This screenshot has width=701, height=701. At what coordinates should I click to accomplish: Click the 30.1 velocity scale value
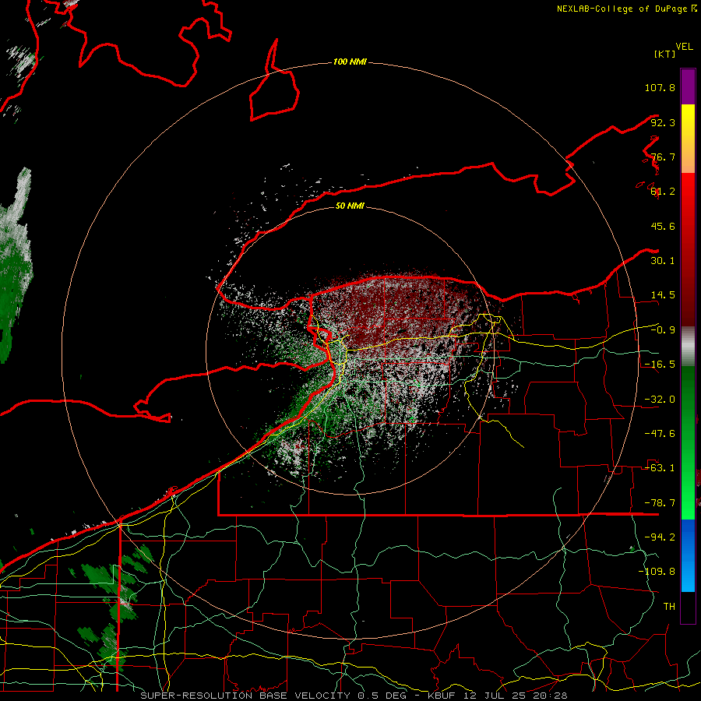663,261
